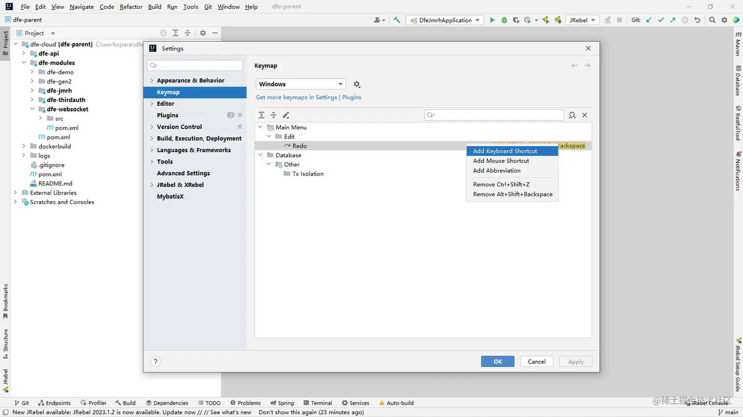The image size is (743, 417).
Task: Open the Navigate menu in the menu bar
Action: point(82,7)
